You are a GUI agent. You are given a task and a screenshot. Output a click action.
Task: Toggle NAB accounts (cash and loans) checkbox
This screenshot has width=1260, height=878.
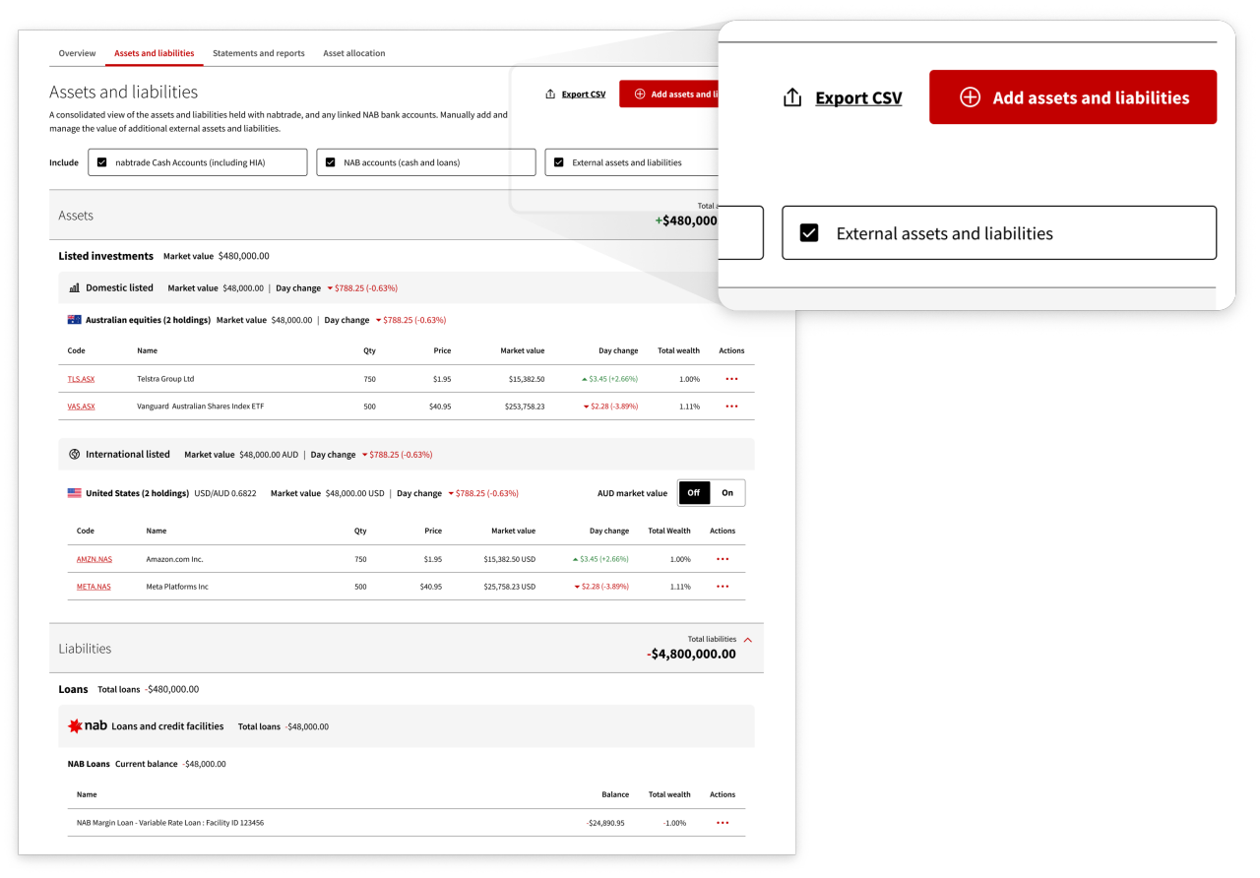point(331,162)
